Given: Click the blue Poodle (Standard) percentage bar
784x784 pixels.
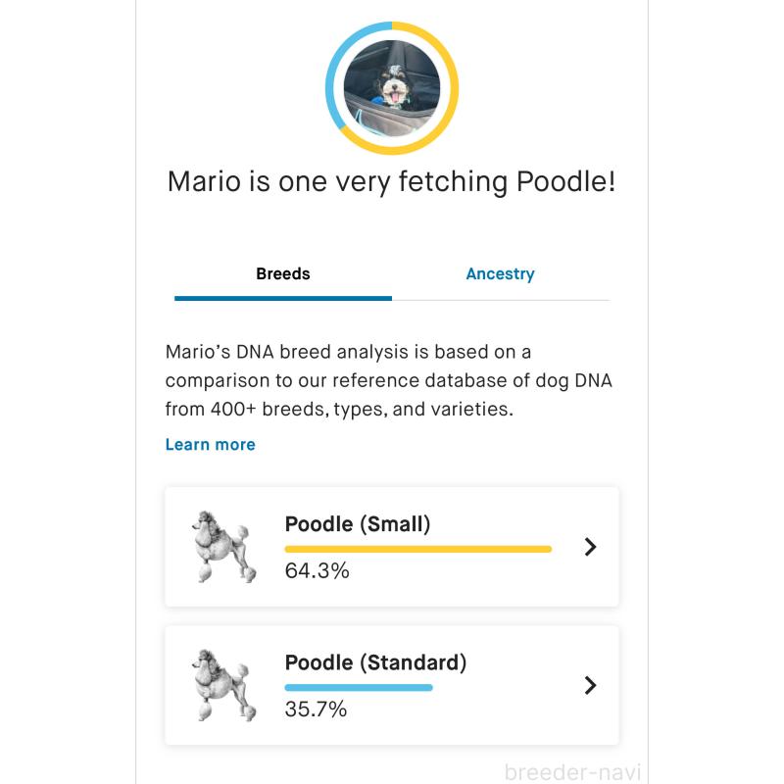Looking at the screenshot, I should pyautogui.click(x=359, y=687).
